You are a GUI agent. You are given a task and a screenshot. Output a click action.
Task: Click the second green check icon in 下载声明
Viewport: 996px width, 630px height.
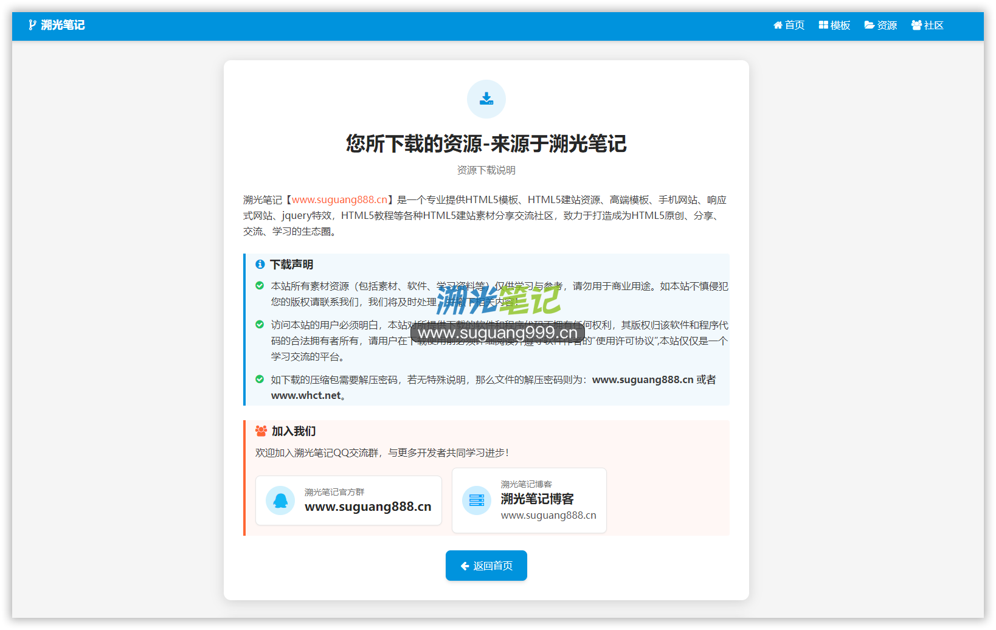[x=260, y=325]
